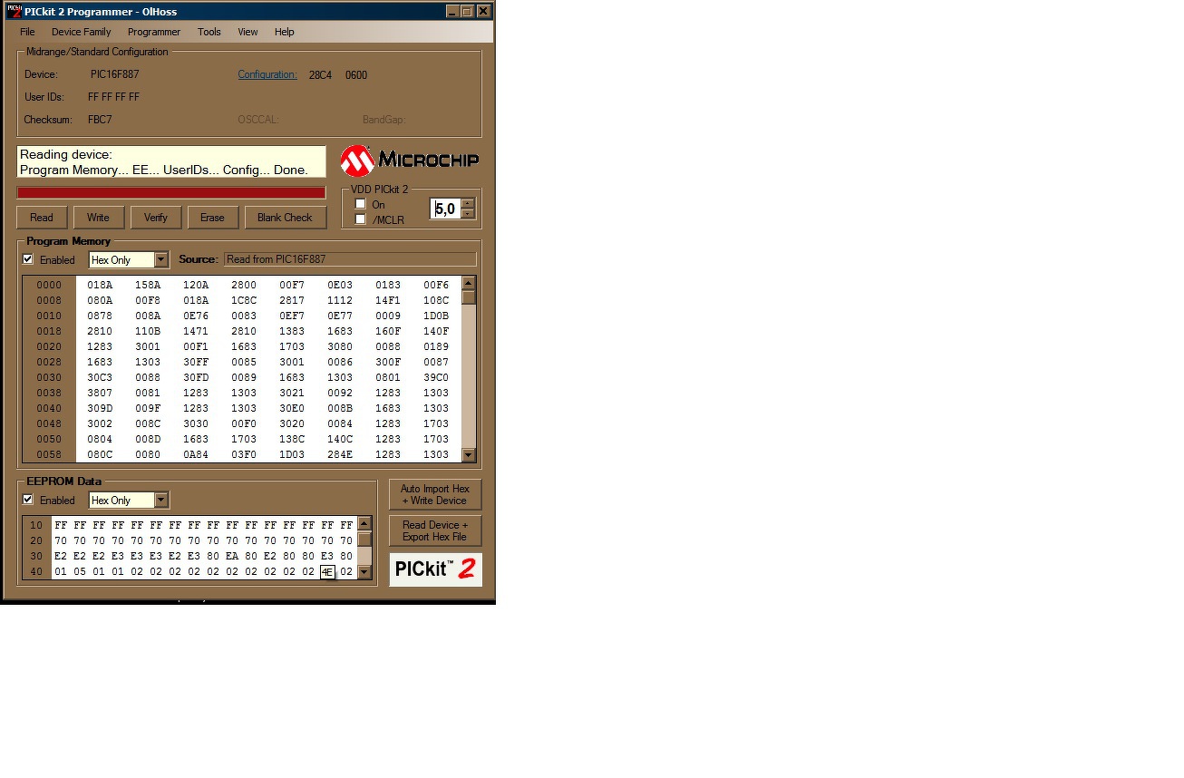Select program memory cell 2817
Image resolution: width=1184 pixels, height=778 pixels.
(292, 300)
